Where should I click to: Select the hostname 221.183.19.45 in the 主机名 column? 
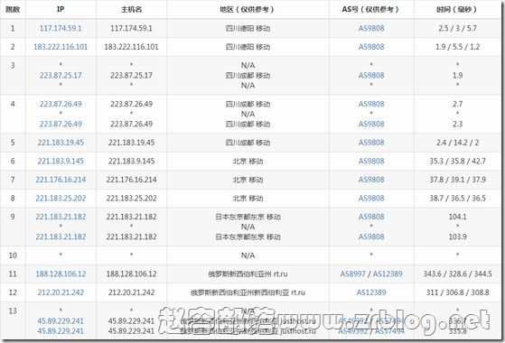coord(131,143)
